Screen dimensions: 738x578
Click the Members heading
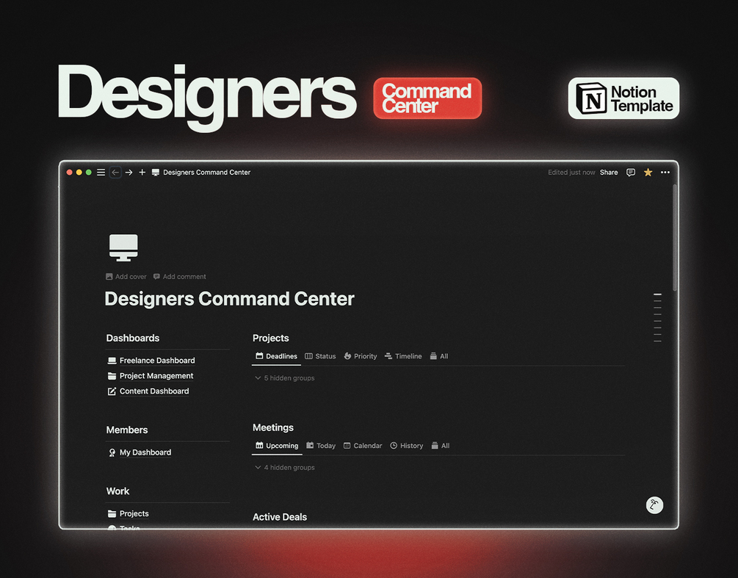click(126, 430)
